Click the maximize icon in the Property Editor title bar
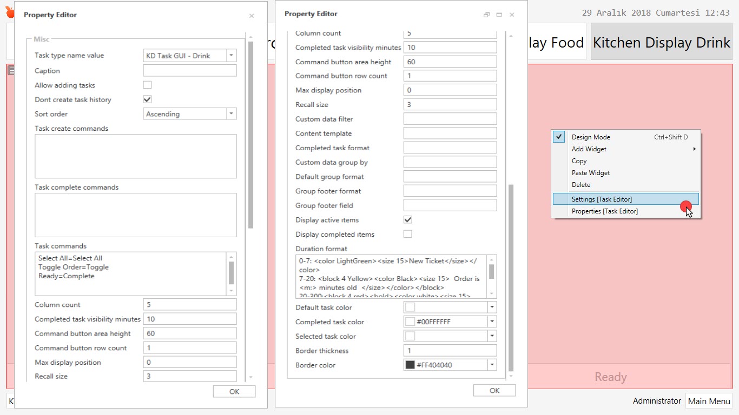Screen dimensions: 739x415 pyautogui.click(x=499, y=15)
